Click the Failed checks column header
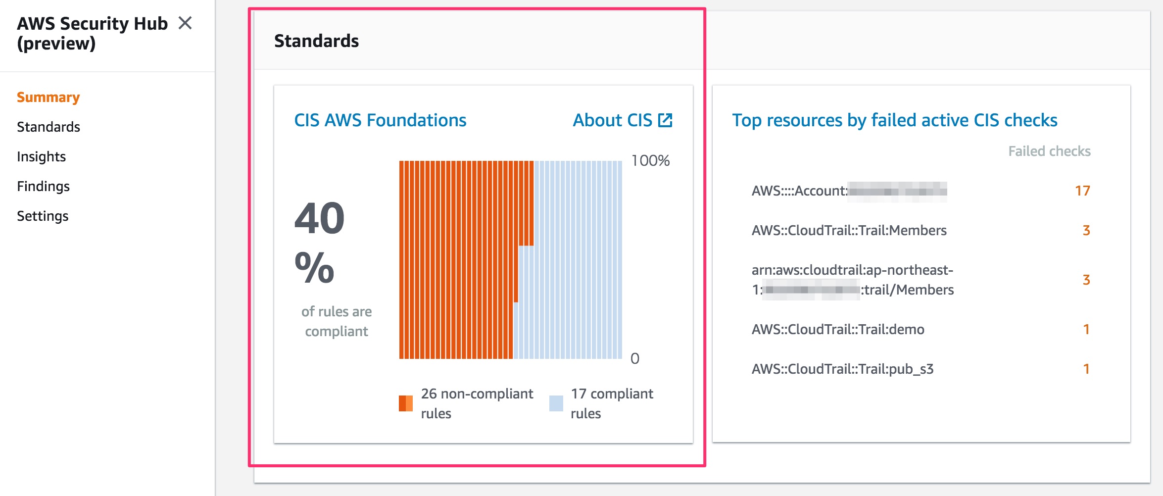 point(1048,151)
